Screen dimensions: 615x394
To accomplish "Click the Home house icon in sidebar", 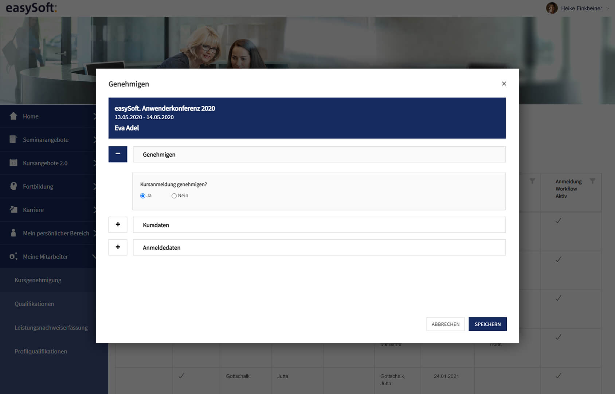I will point(13,116).
